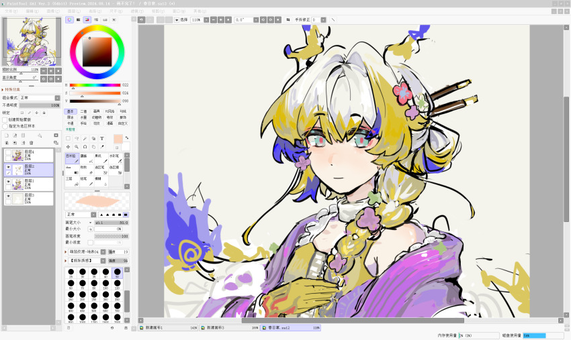Click the H hue slider bar

pos(95,85)
